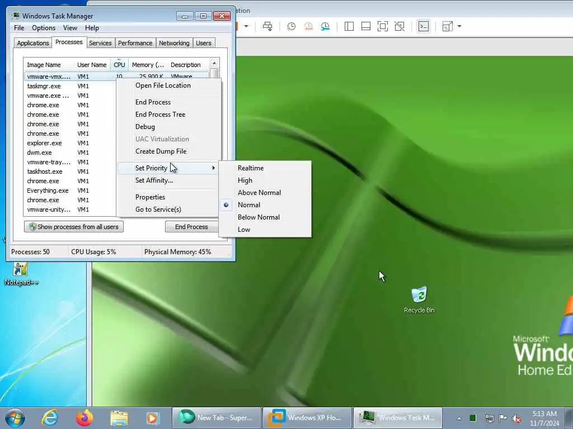Choose Debug from context menu

point(168,127)
